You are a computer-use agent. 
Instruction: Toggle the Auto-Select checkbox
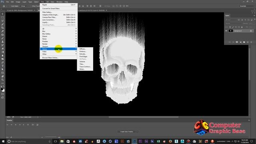[x=10, y=6]
